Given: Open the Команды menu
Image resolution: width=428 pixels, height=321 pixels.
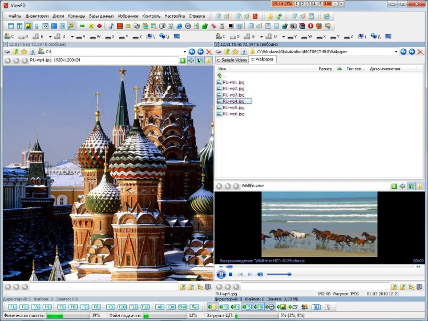Looking at the screenshot, I should point(76,16).
